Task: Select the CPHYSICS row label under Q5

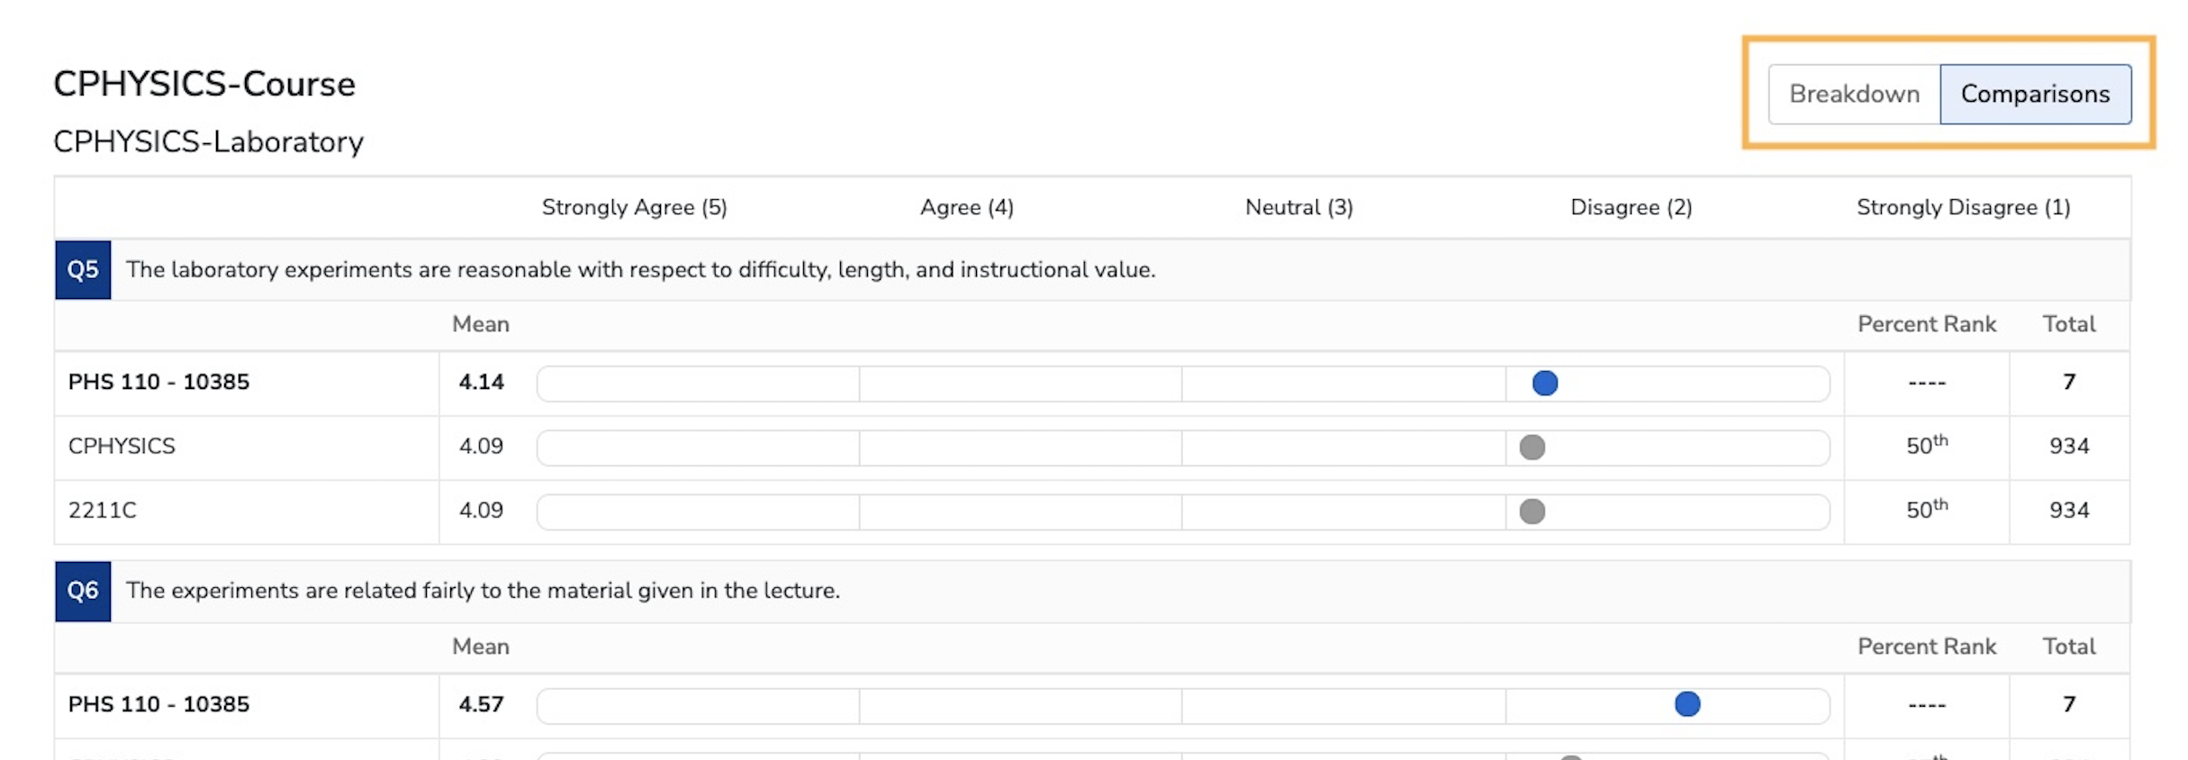Action: click(x=122, y=446)
